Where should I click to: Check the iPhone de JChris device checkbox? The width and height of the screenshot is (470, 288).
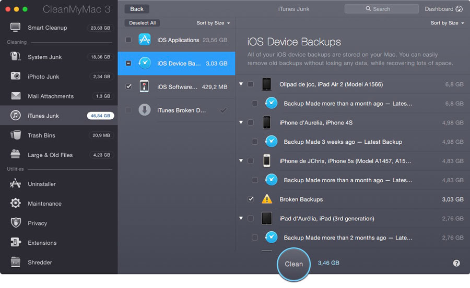251,160
